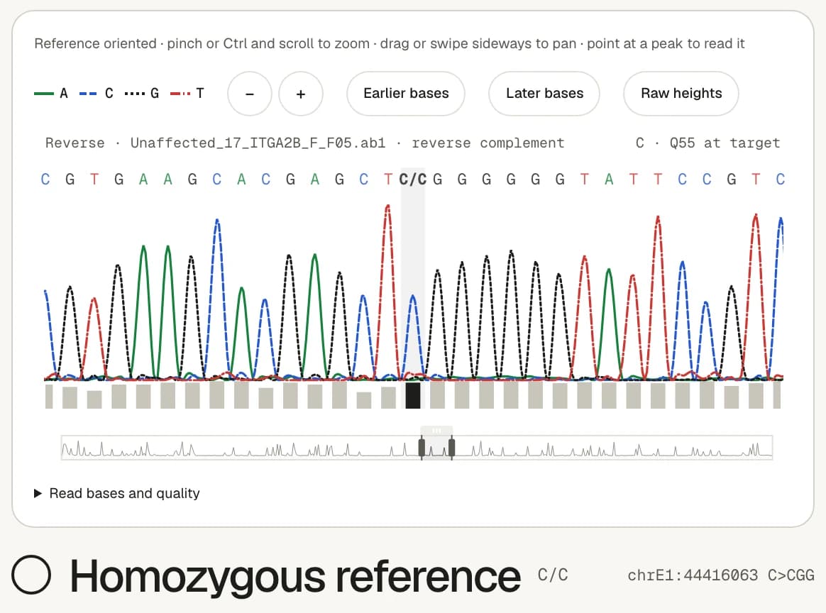Viewport: 826px width, 613px height.
Task: Click the black quality bar under target
Action: point(413,395)
